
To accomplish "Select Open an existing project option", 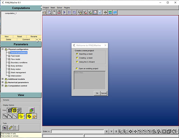I will coord(77,69).
